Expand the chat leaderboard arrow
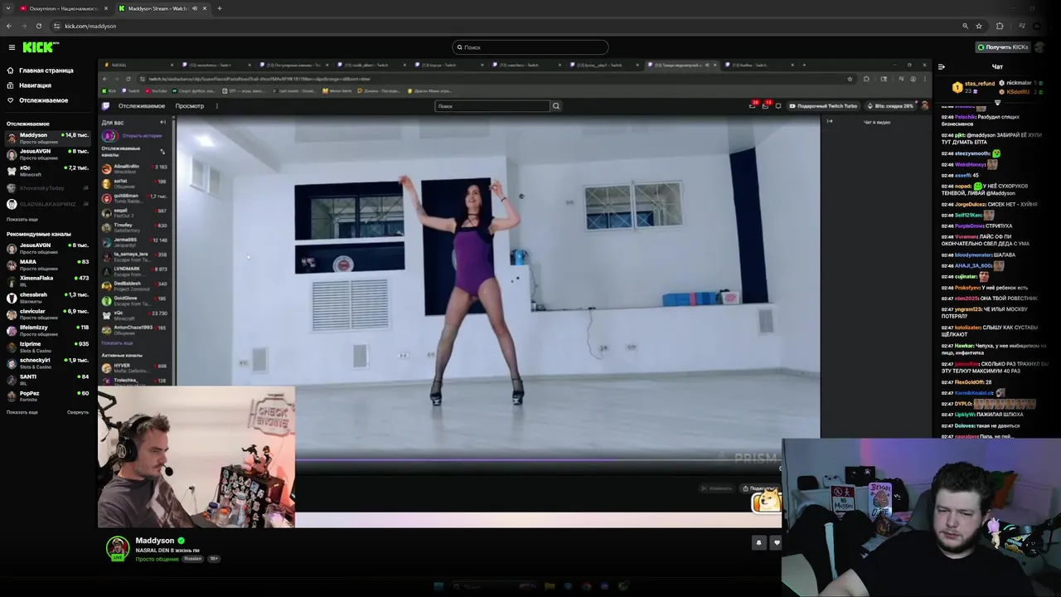Screen dimensions: 1061x597 (x=997, y=102)
